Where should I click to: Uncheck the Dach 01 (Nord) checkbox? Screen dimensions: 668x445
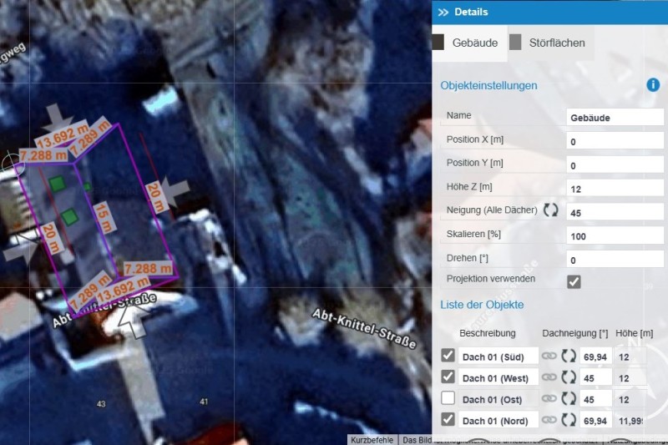pyautogui.click(x=448, y=419)
